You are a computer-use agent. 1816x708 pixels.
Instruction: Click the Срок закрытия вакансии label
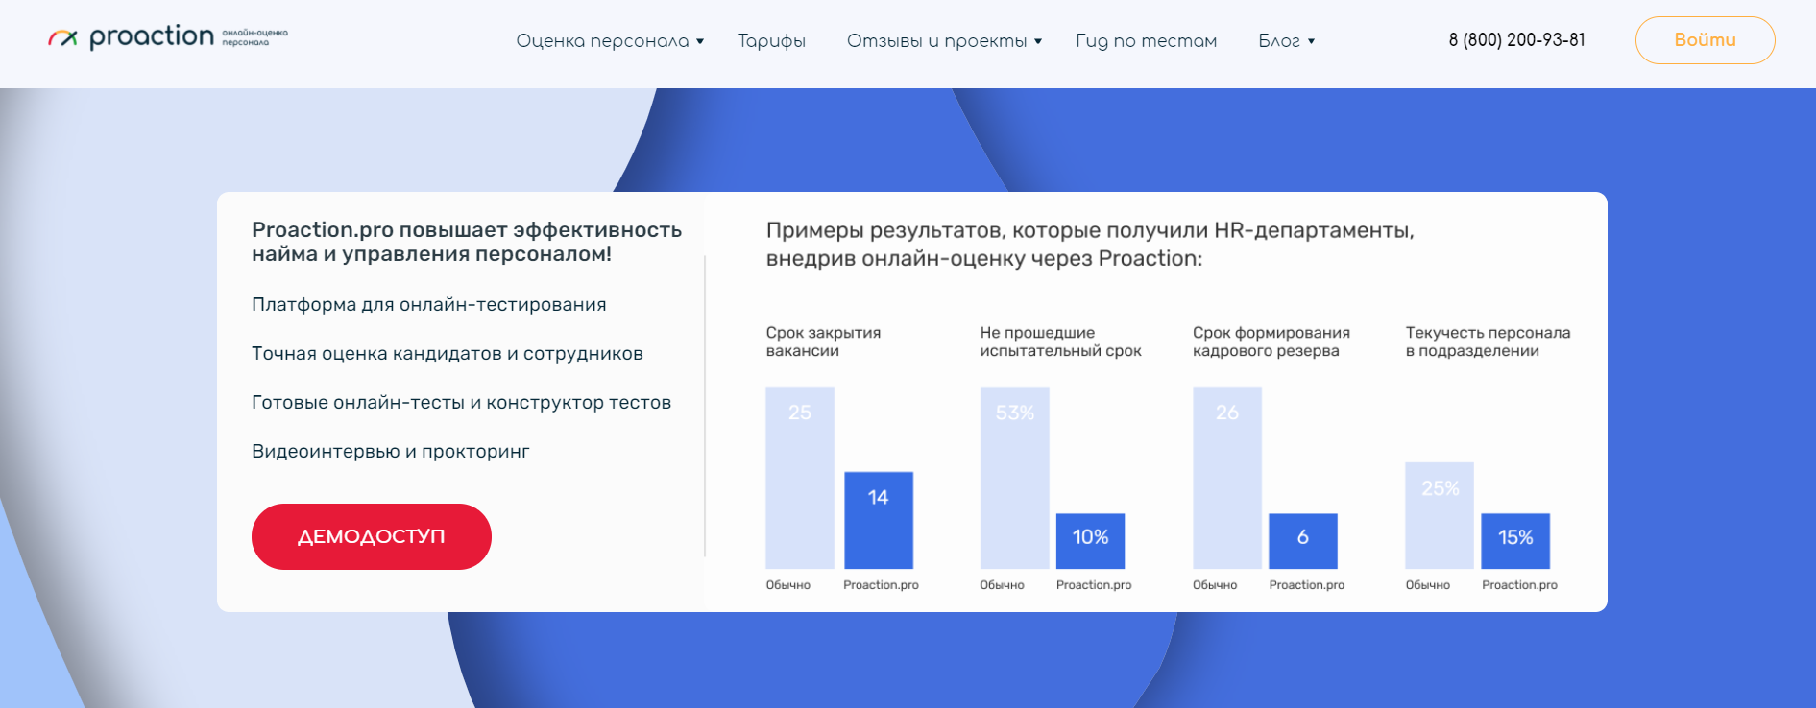click(x=823, y=342)
